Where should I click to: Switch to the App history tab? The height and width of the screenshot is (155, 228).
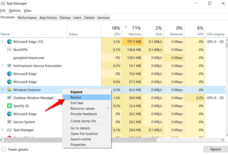point(48,17)
